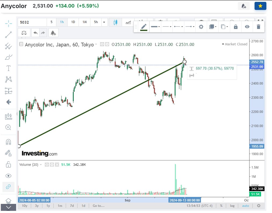Switch to the 1M interval
The height and width of the screenshot is (213, 272).
84,22
